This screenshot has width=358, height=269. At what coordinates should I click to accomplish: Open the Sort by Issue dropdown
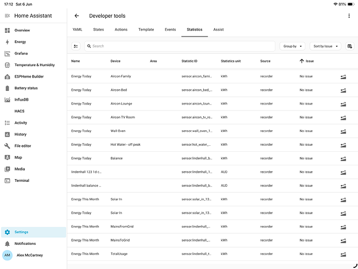(x=325, y=46)
